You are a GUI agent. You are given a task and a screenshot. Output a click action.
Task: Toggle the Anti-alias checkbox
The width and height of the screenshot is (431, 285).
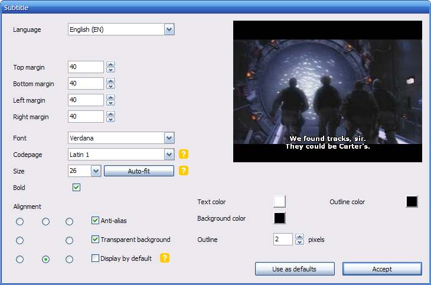(95, 221)
